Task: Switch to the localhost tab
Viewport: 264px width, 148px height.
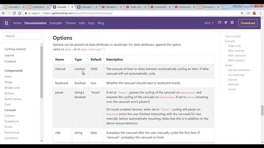Action: coord(39,7)
